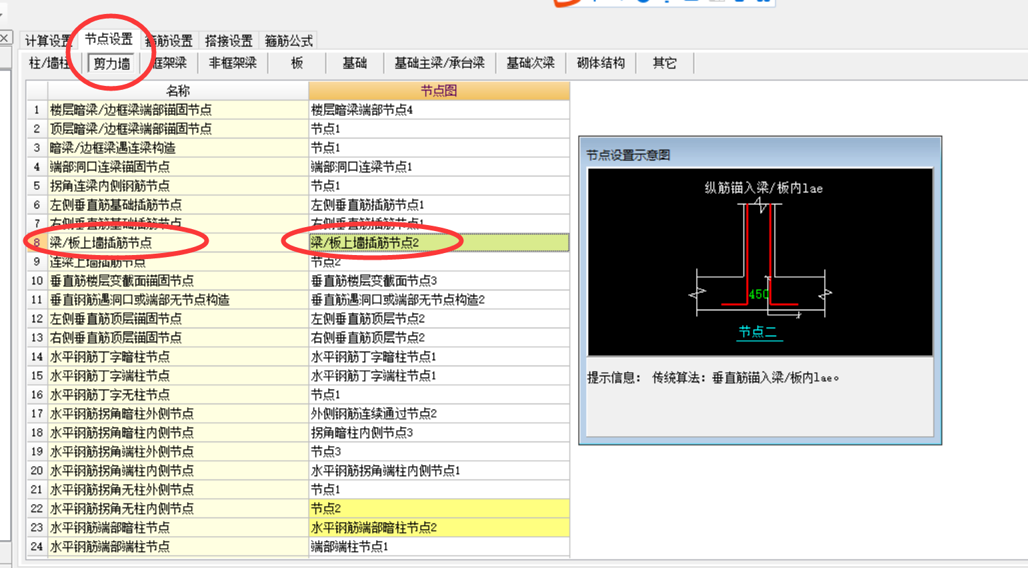The width and height of the screenshot is (1028, 568).
Task: Select row 拐角连梁内侧钢筋节点
Action: 178,186
